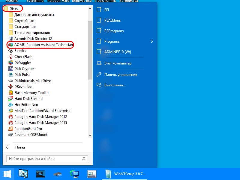Open the picture window taskbar icon
The height and width of the screenshot is (180, 240).
[x=92, y=174]
